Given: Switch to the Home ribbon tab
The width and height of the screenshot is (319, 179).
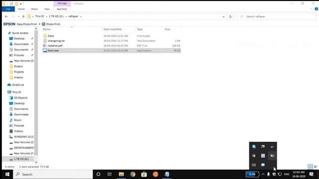Looking at the screenshot, I should (21, 9).
